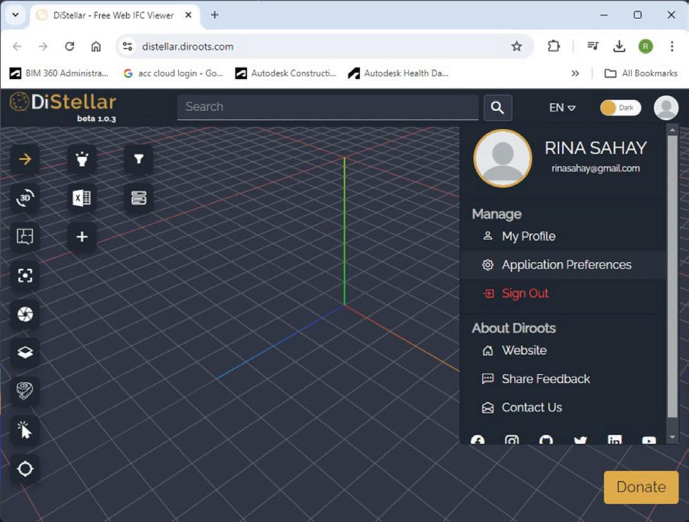689x522 pixels.
Task: Go to browser home page
Action: click(x=96, y=47)
